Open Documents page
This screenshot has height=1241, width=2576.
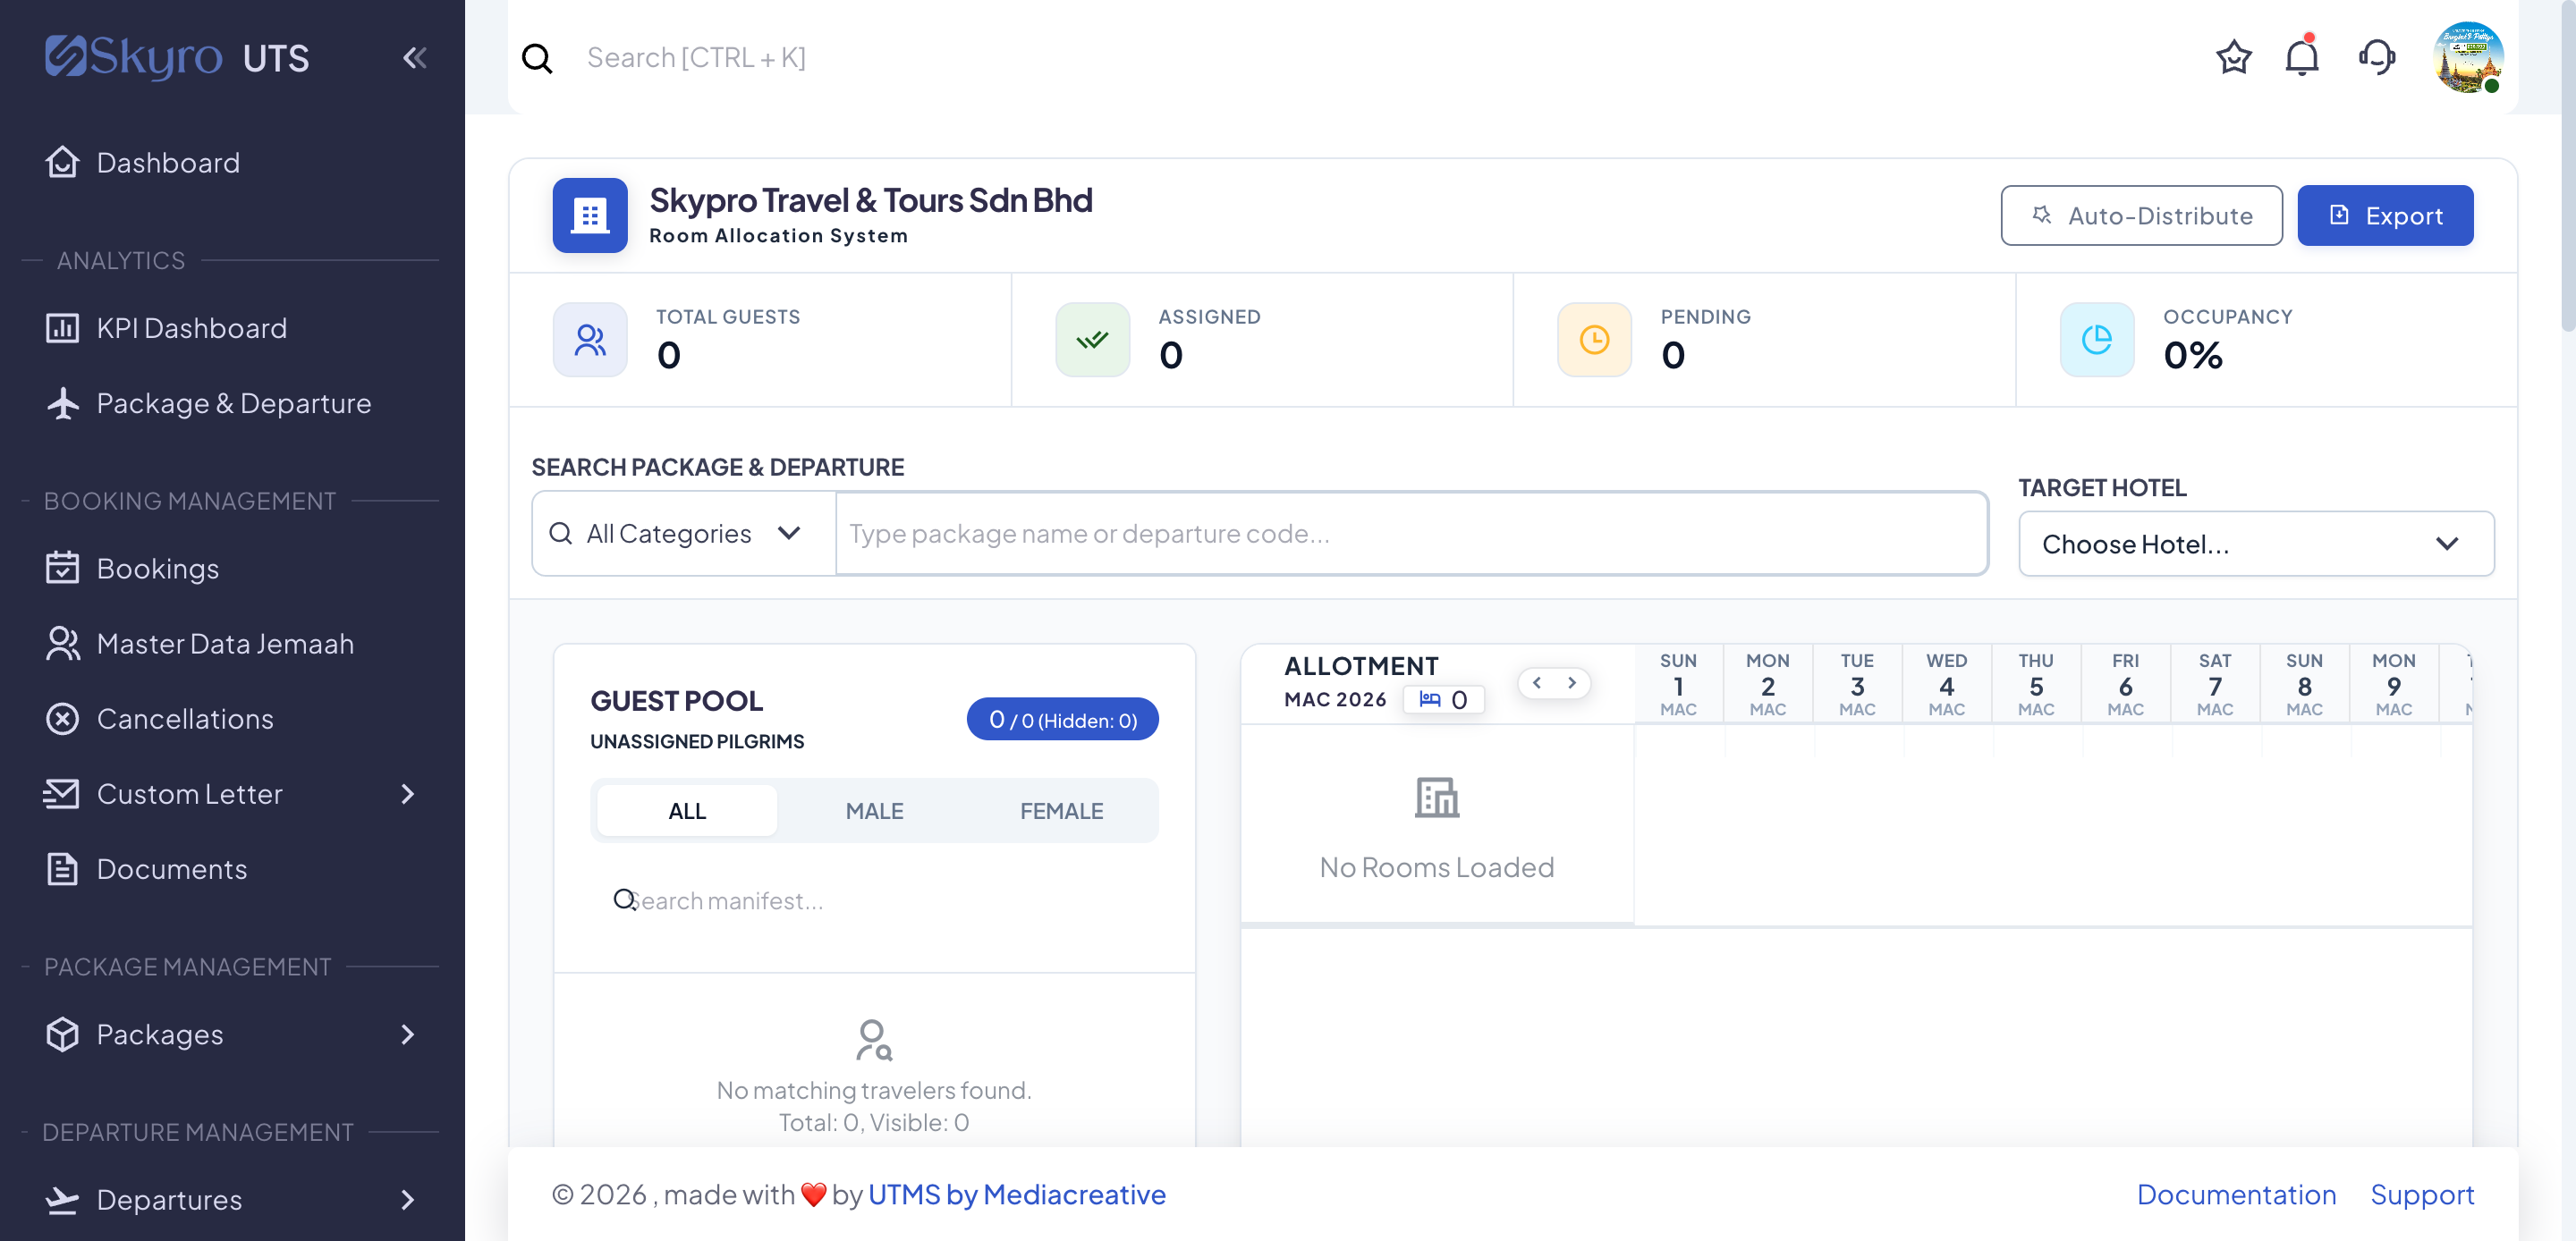(232, 868)
